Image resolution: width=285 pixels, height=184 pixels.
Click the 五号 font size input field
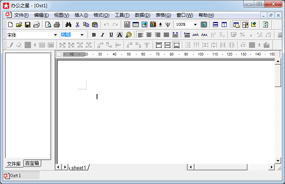(70, 35)
